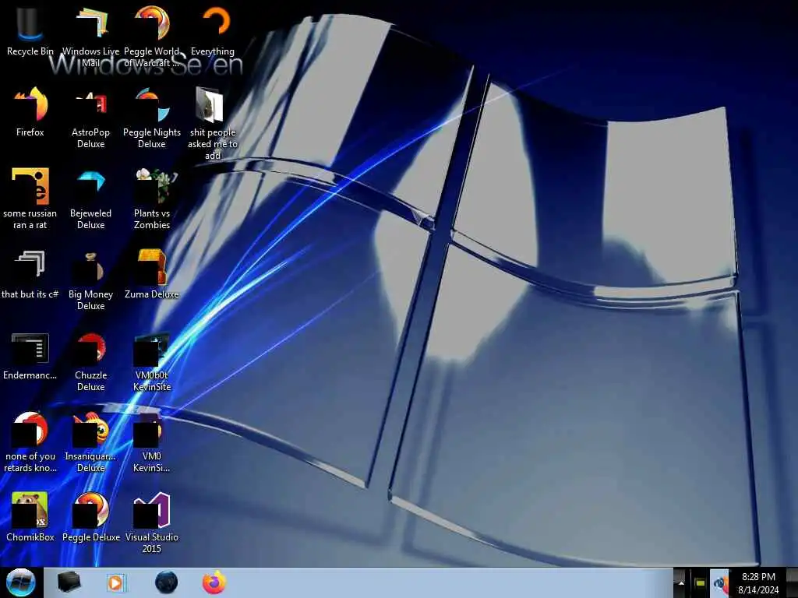Select the Firefox desktop shortcut
This screenshot has height=598, width=798.
(x=30, y=112)
